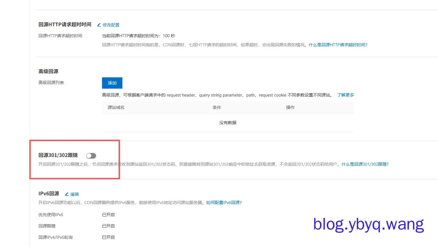The height and width of the screenshot is (247, 438).
Task: Click the 已开启 status for 回源IPv4/IPv6轮询
Action: [108, 237]
